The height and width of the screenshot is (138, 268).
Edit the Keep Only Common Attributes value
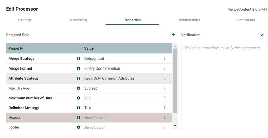click(110, 78)
